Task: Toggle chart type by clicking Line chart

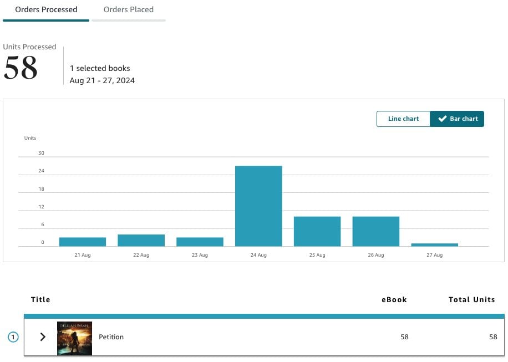Action: pos(403,119)
